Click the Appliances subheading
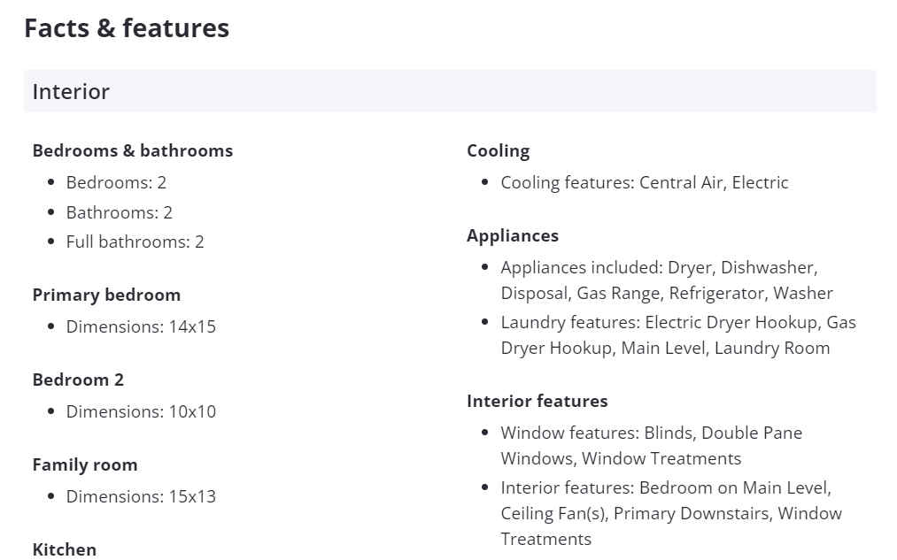Image resolution: width=897 pixels, height=560 pixels. click(x=513, y=235)
